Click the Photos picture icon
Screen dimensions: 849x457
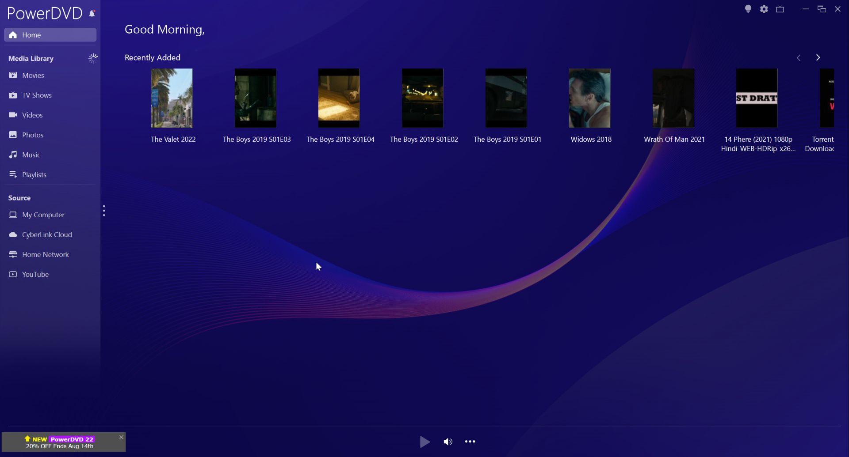coord(13,135)
